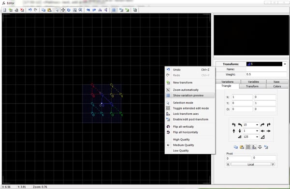The image size is (290, 189).
Task: Click the Local pivot mode button
Action: (250, 164)
